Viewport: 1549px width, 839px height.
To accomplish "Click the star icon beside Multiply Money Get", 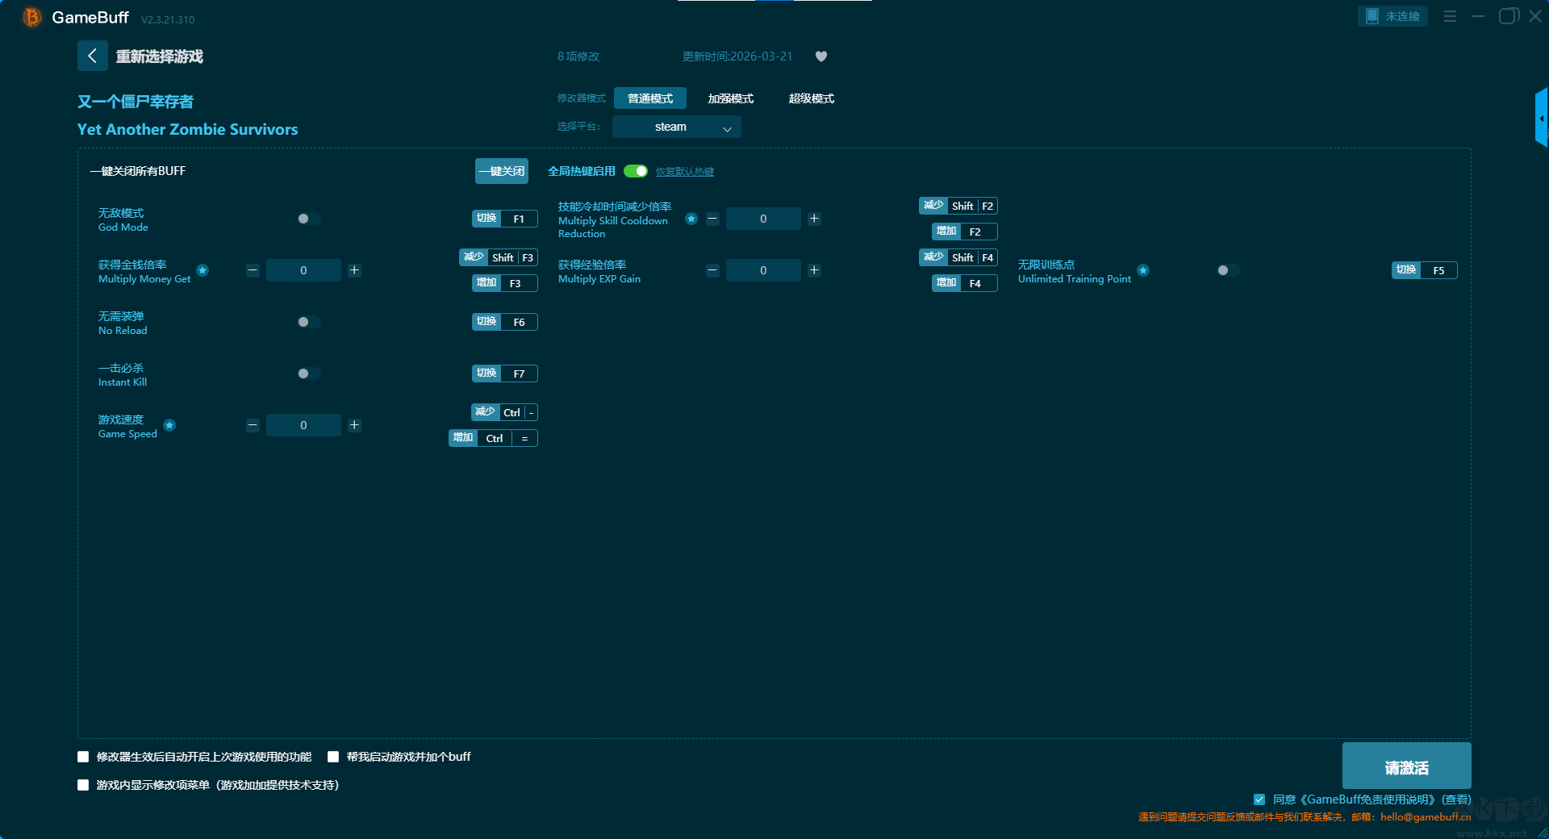I will point(203,270).
